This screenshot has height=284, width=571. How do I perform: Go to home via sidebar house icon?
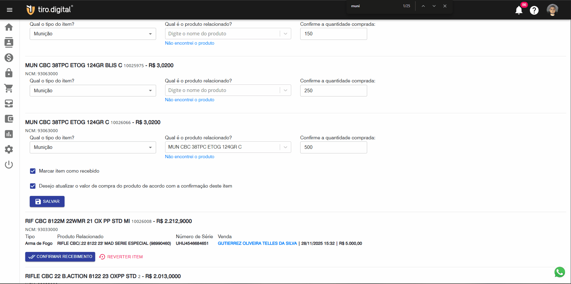point(9,27)
